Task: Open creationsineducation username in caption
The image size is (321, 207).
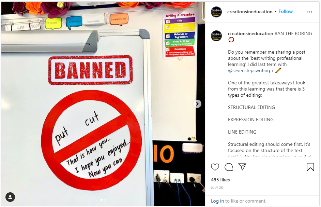Action: [250, 33]
